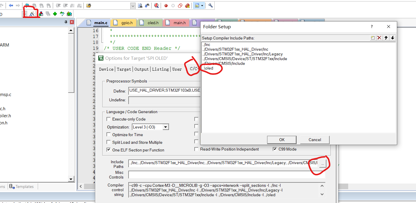The width and height of the screenshot is (416, 203).
Task: Open the oled.h editor tab
Action: [x=150, y=23]
